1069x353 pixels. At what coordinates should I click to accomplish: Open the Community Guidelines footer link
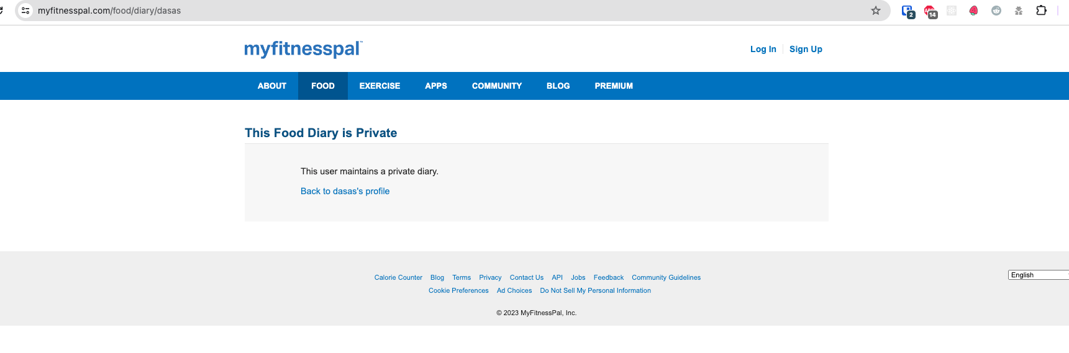click(x=666, y=277)
